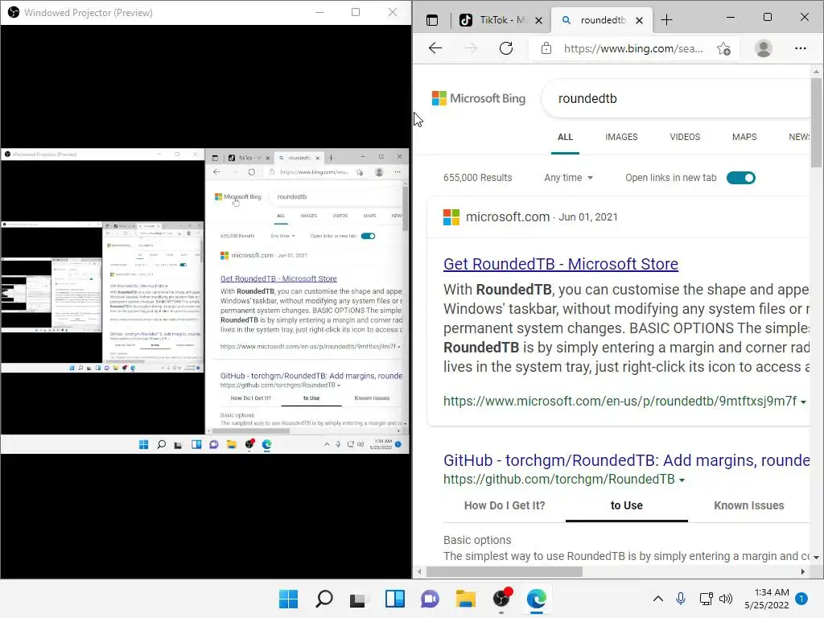Click horizontal scrollbar in Edge

click(x=504, y=571)
